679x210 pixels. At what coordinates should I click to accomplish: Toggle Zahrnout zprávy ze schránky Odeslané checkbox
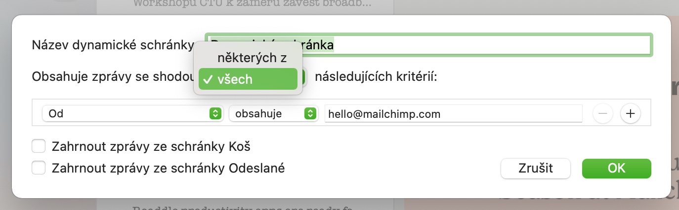[38, 168]
